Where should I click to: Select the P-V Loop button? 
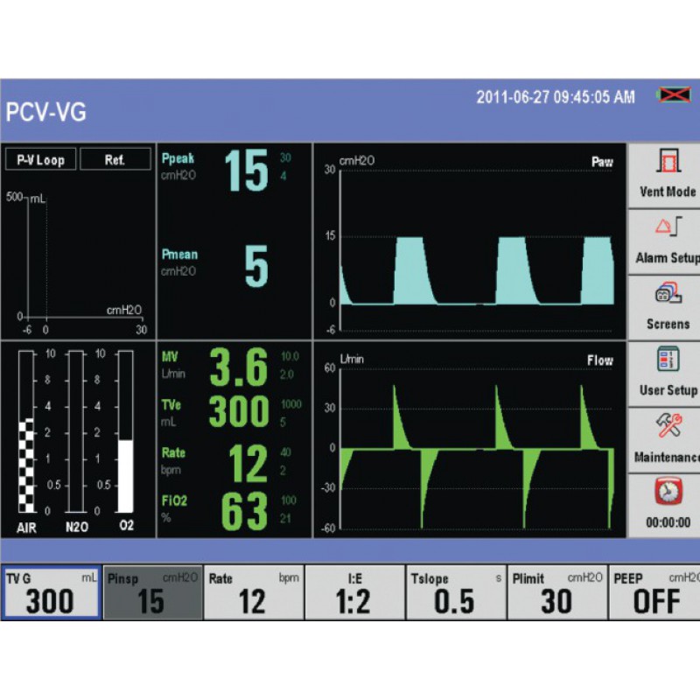(x=40, y=159)
